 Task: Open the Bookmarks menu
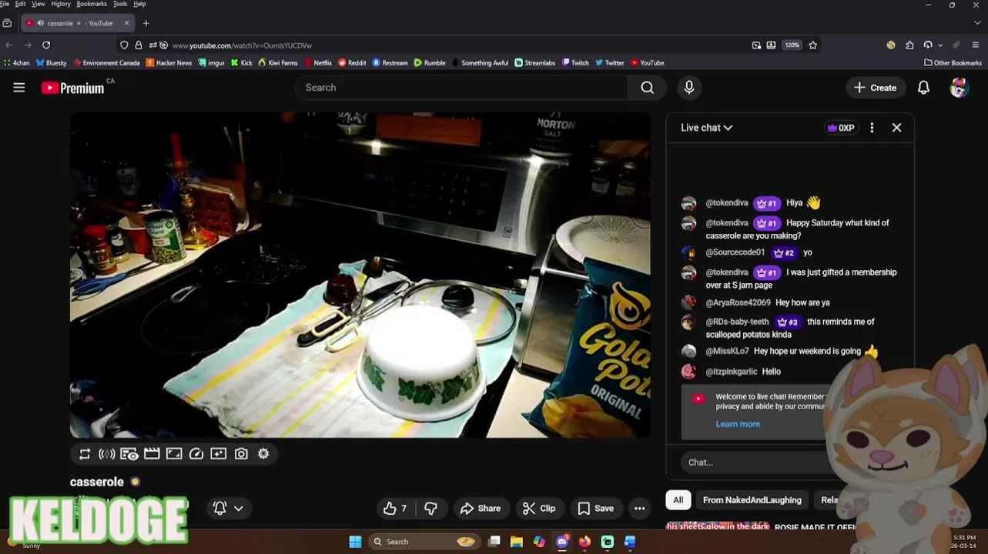click(x=92, y=4)
